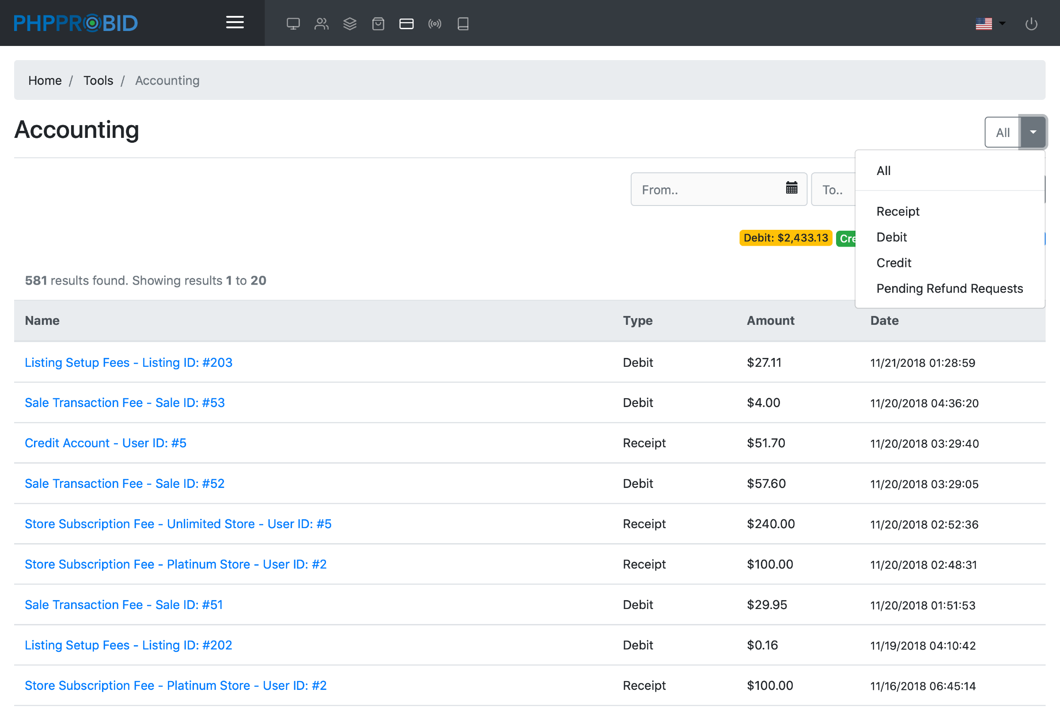Click the stacked layers icon in navbar
Screen dimensions: 1060x708
(350, 23)
